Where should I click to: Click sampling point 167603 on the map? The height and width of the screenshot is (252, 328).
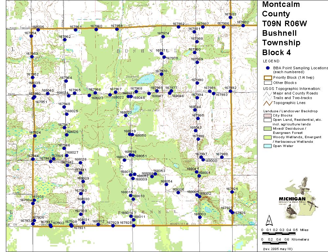[x=231, y=17]
